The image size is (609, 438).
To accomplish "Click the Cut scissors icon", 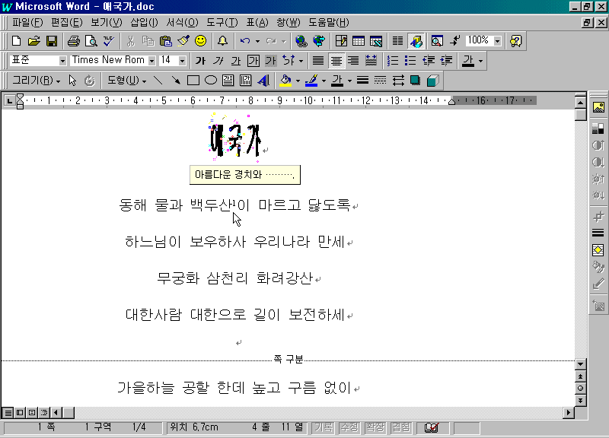I will (x=130, y=41).
